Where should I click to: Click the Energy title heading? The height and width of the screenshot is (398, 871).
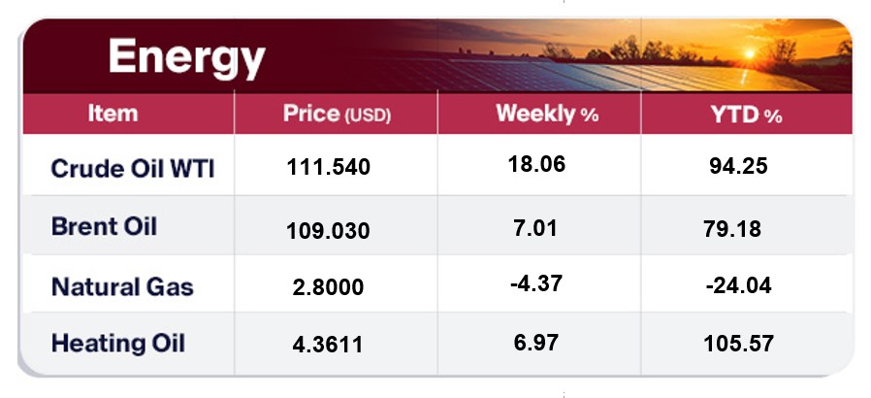click(186, 58)
